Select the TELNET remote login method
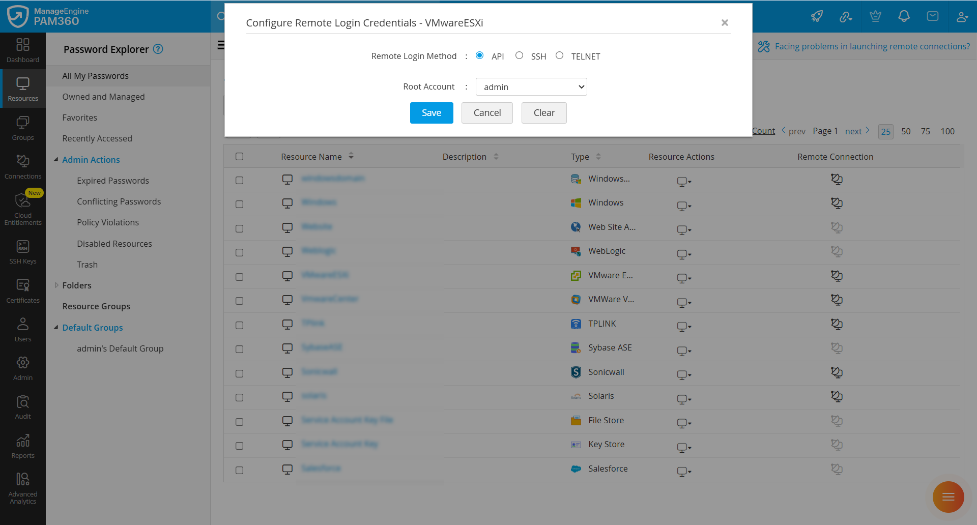 (x=560, y=55)
